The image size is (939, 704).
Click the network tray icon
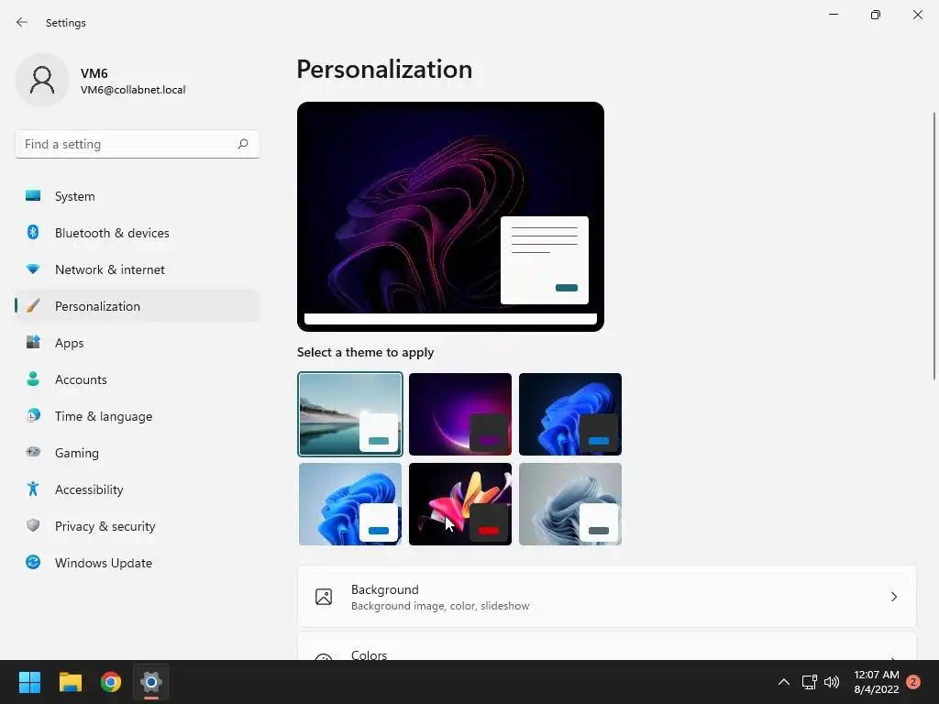pos(809,682)
